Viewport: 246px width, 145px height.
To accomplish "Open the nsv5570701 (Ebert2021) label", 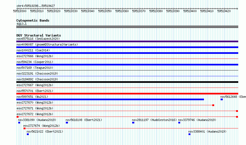I will [x=35, y=91].
